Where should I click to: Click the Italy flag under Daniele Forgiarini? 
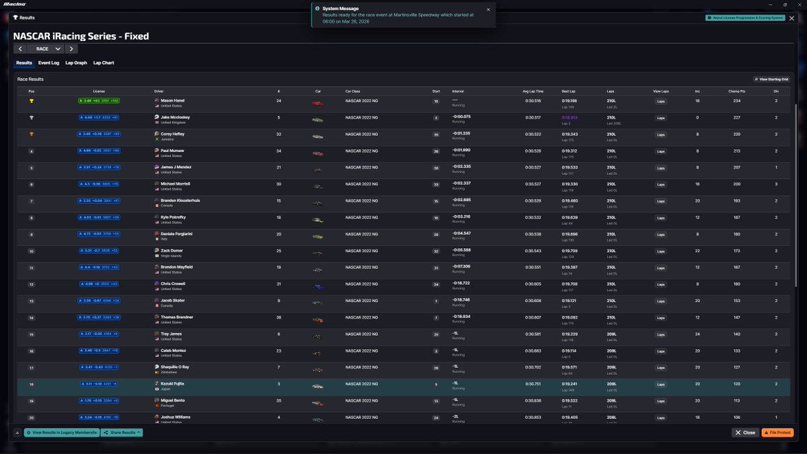pos(157,239)
